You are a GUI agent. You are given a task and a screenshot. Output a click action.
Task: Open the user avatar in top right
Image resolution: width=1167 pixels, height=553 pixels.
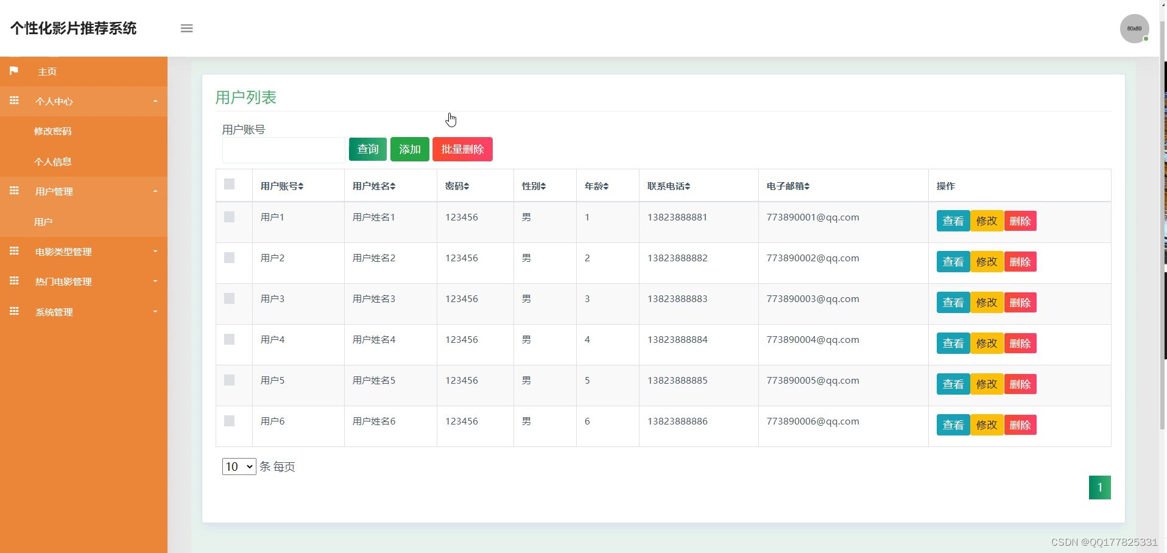pos(1134,29)
